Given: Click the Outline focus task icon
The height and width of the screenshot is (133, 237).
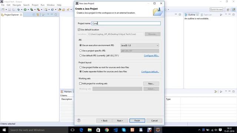Looking at the screenshot, I should pos(221,15).
